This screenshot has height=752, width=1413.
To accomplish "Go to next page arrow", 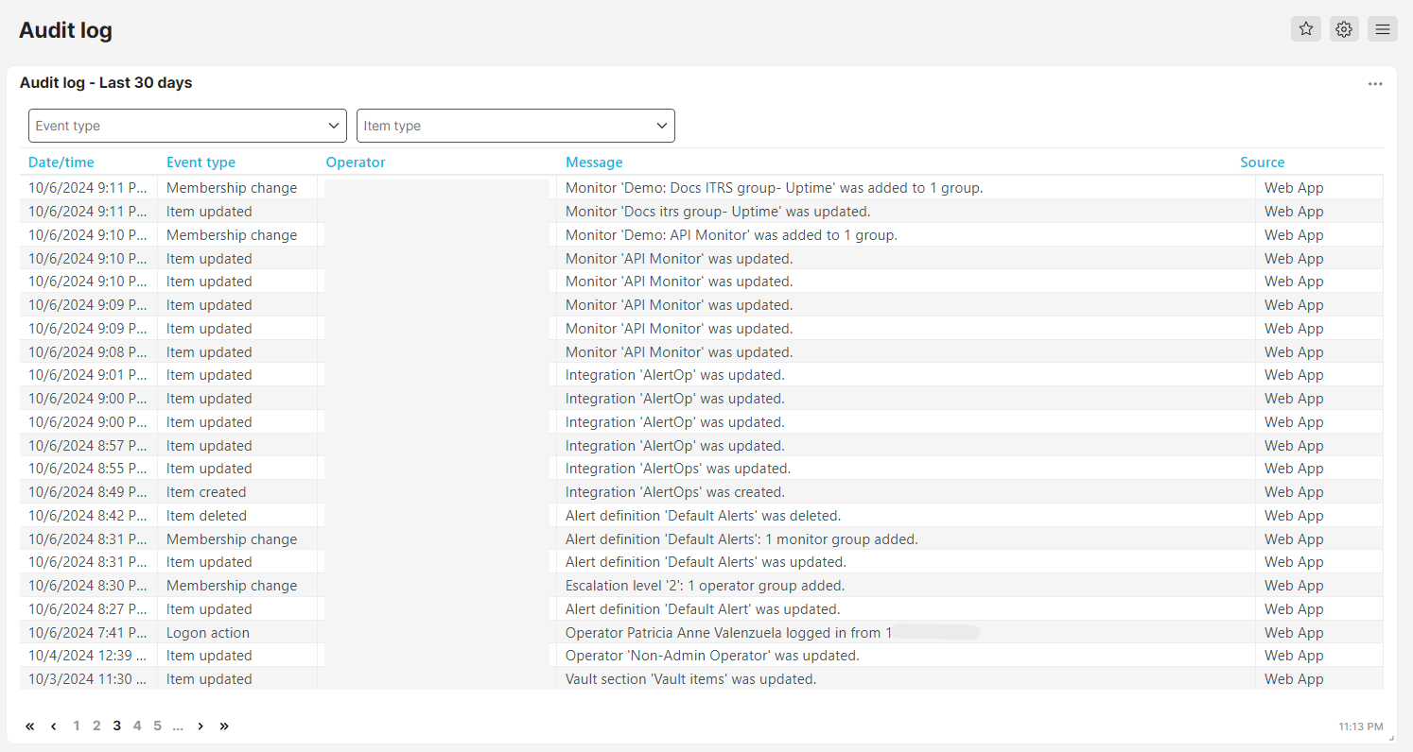I will (x=201, y=726).
